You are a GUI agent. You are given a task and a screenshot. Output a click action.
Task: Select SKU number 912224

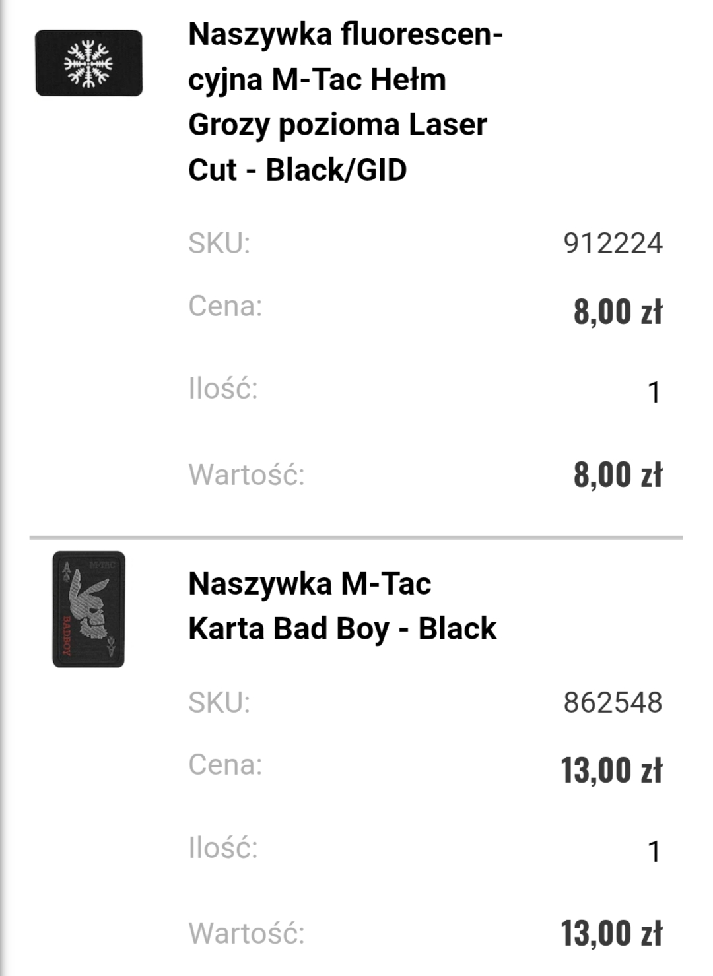tap(613, 244)
